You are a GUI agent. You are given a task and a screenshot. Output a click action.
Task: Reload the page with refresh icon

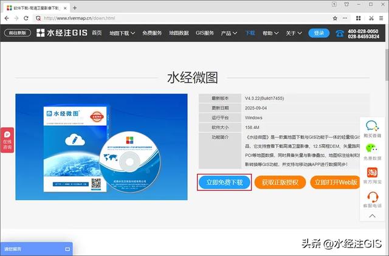[x=26, y=18]
